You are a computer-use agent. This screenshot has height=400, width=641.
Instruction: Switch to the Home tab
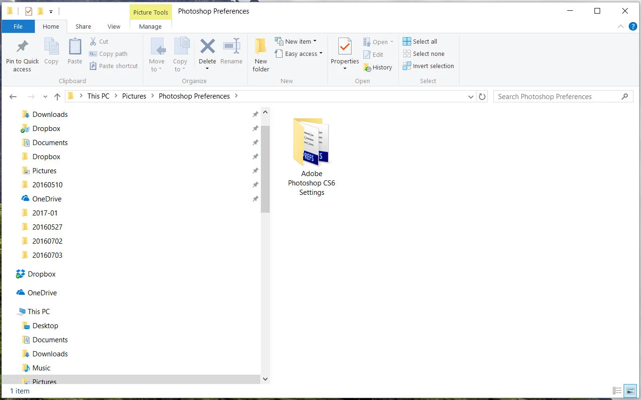point(51,26)
